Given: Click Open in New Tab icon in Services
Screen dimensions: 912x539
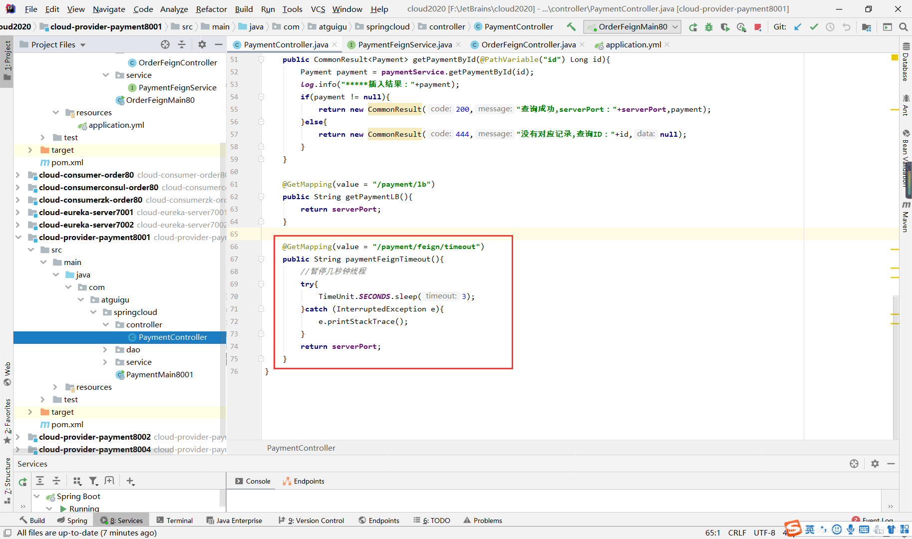Looking at the screenshot, I should [x=109, y=481].
